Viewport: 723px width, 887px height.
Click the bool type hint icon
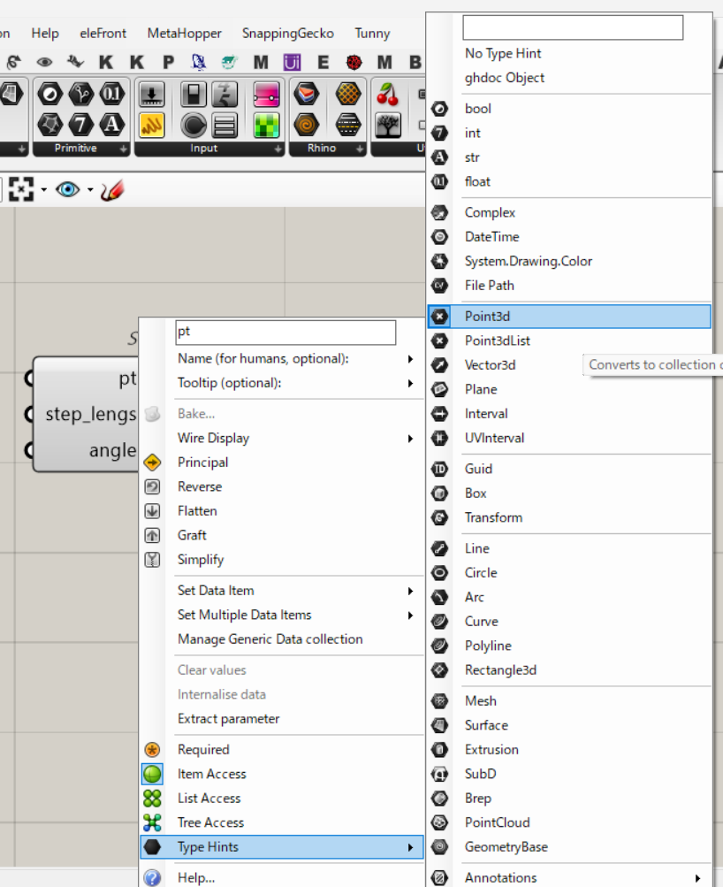point(439,109)
